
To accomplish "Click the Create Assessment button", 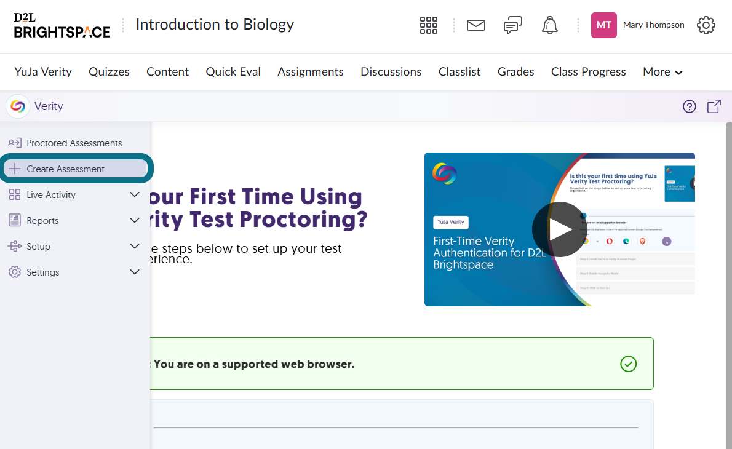I will (76, 169).
